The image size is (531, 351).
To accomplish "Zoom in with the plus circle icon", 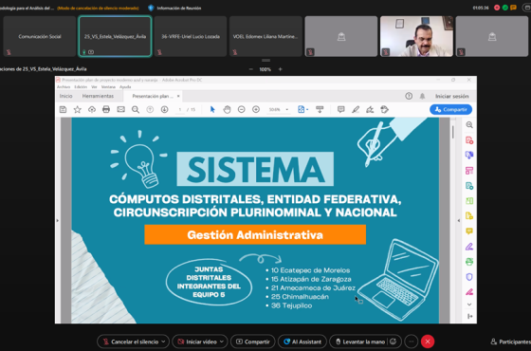I will pos(256,109).
